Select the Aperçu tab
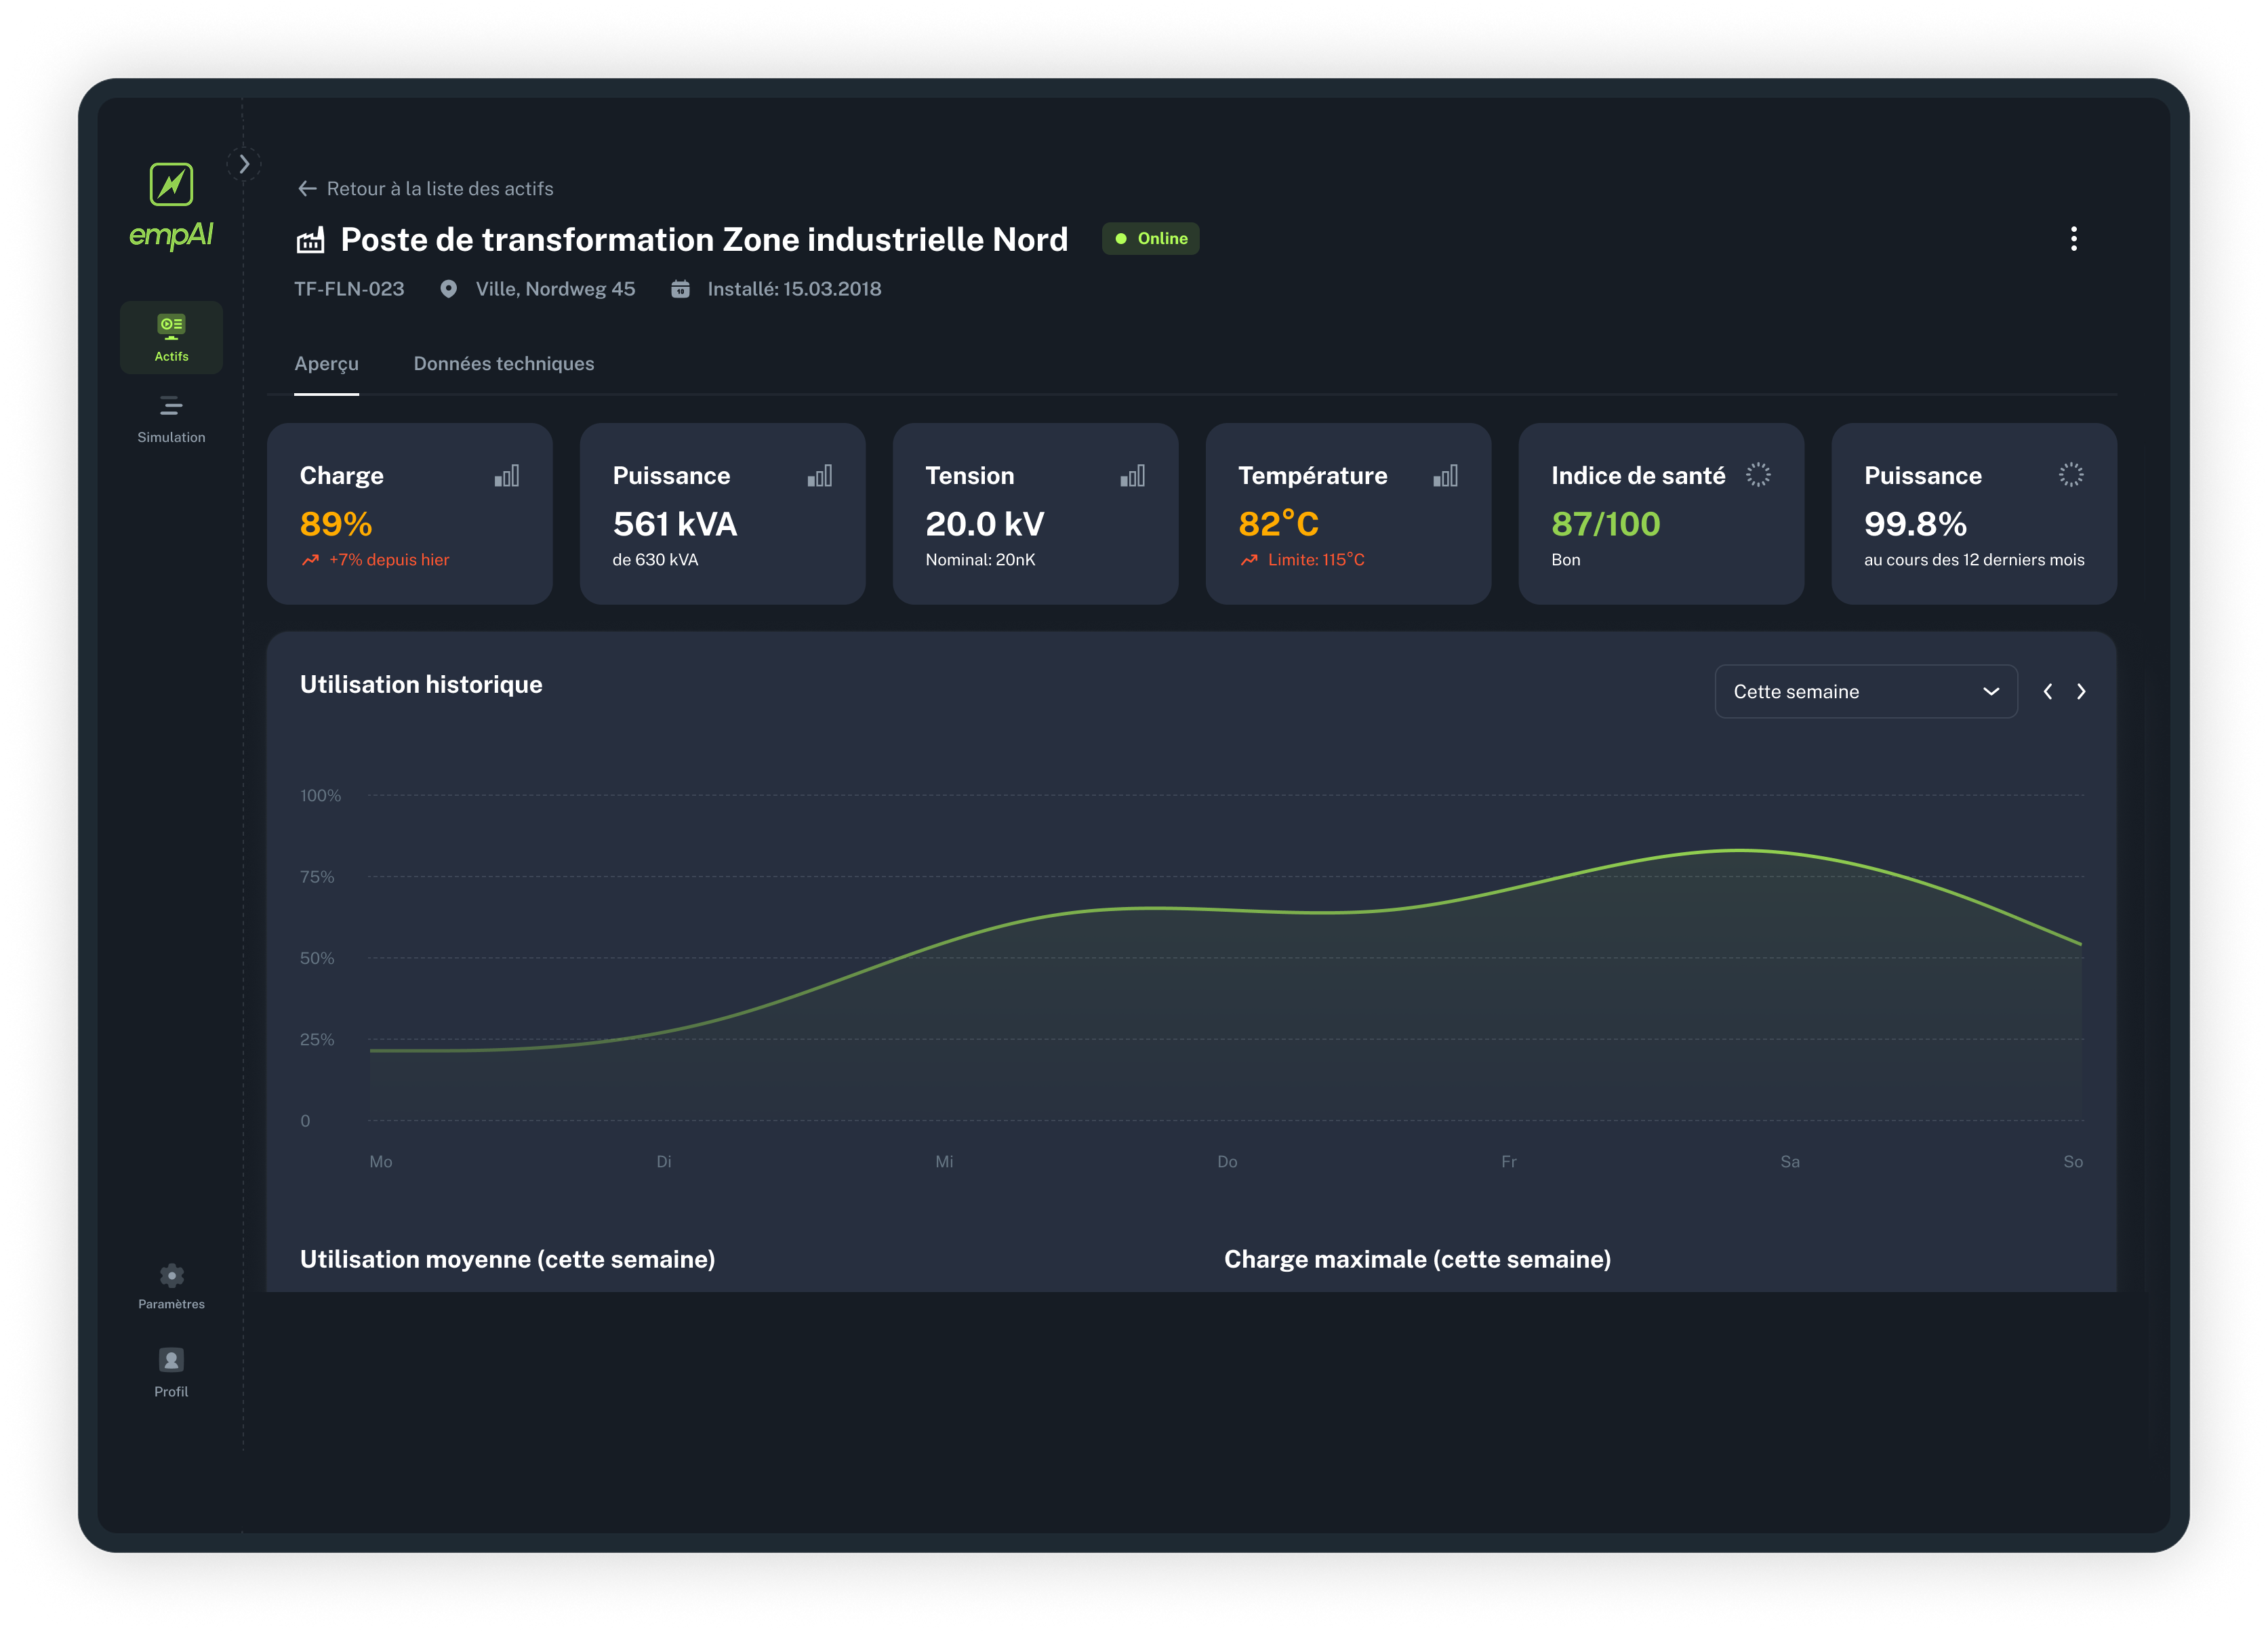Image resolution: width=2268 pixels, height=1631 pixels. [x=326, y=364]
